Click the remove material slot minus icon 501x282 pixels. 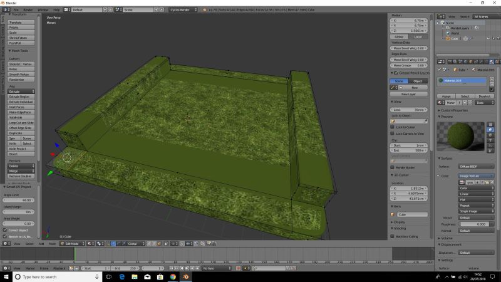492,84
